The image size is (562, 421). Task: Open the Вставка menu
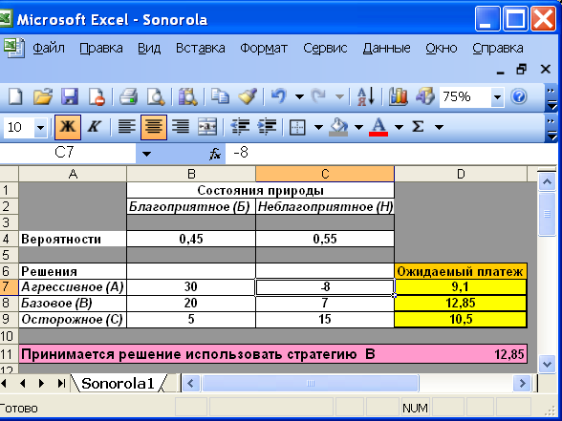201,48
